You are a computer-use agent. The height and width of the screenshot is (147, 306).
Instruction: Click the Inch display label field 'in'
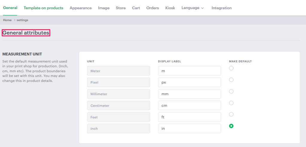[189, 128]
